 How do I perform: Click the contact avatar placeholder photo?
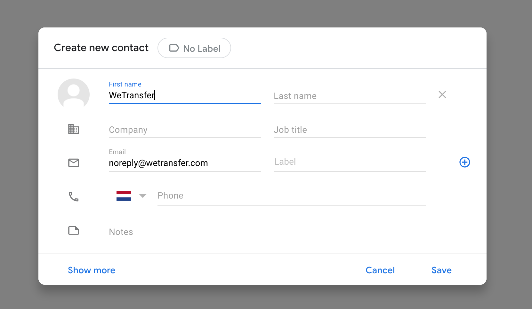[74, 94]
